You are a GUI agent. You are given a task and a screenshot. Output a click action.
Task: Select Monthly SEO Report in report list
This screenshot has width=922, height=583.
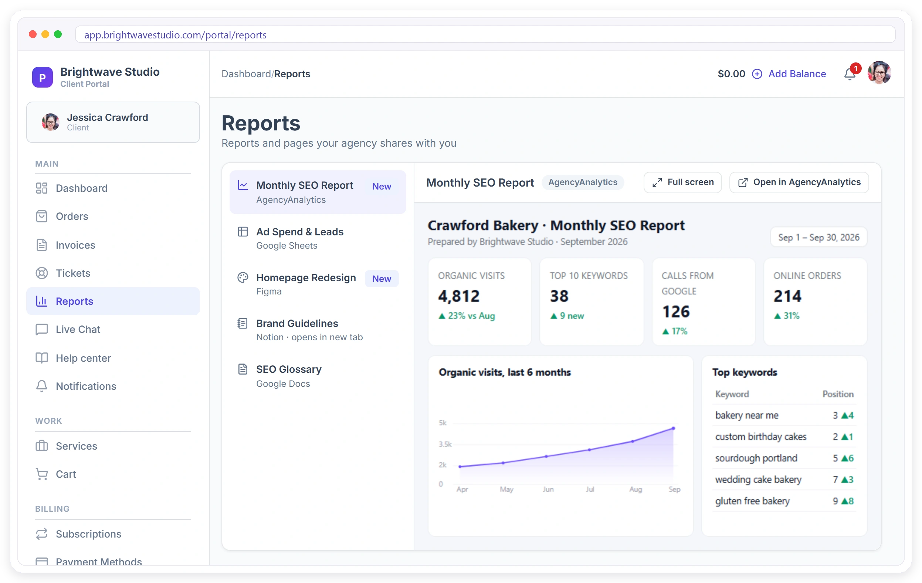[x=318, y=192]
